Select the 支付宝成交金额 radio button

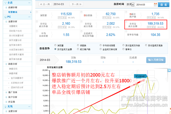coord(55,49)
